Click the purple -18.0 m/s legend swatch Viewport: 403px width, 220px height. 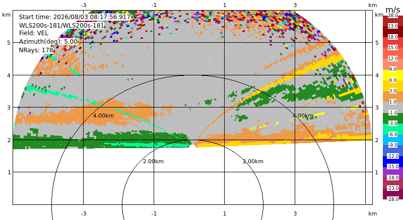coord(393,172)
